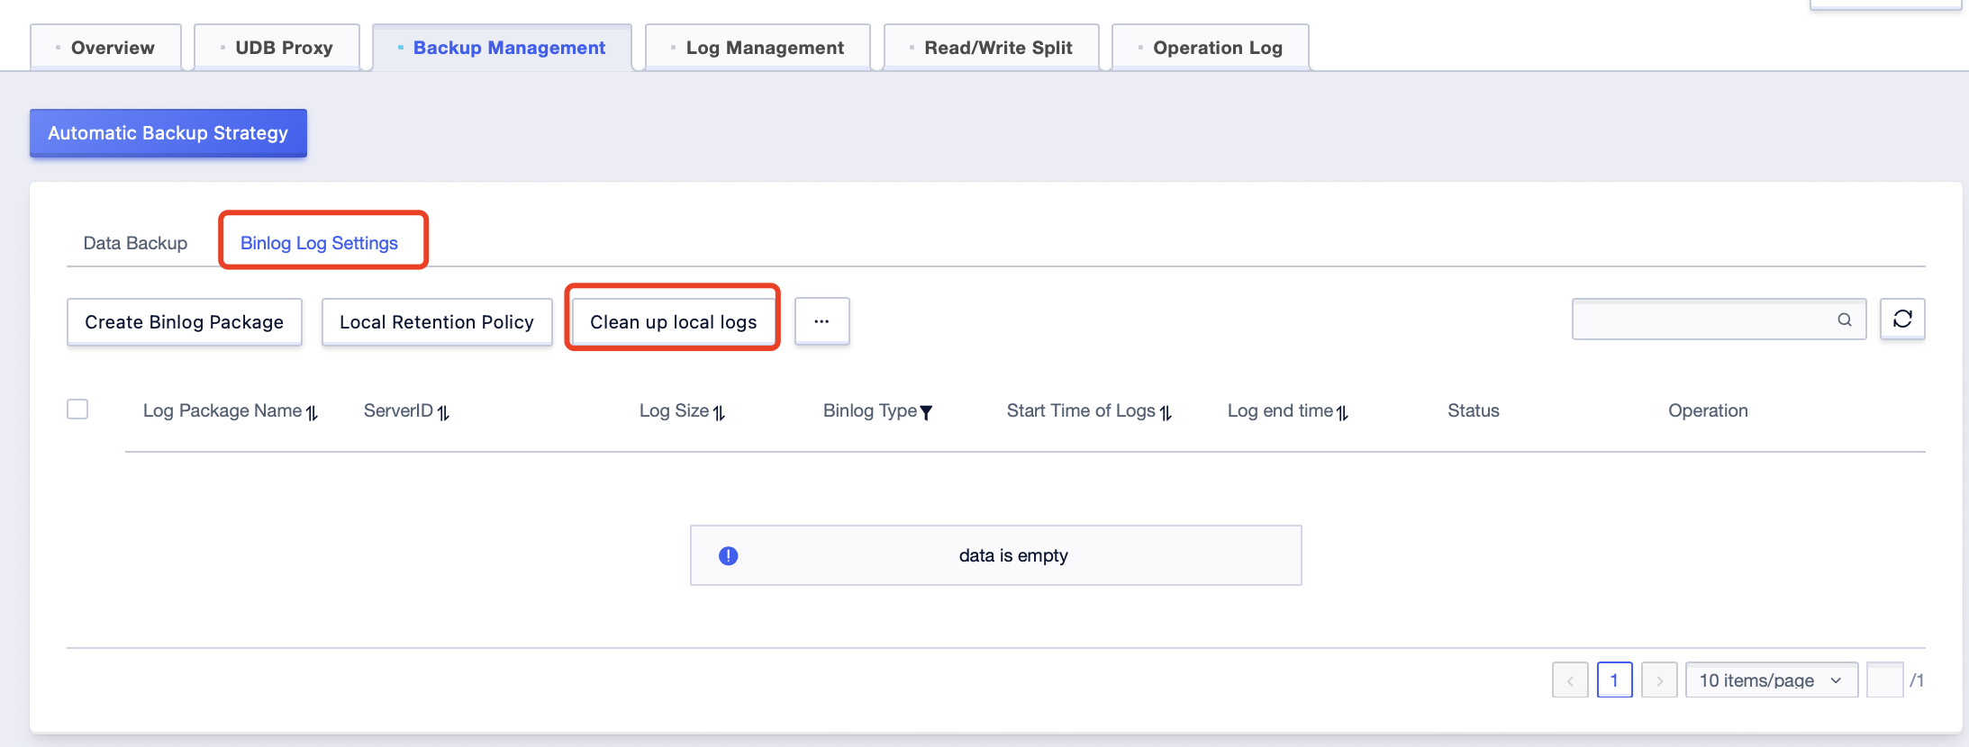Click Clean up local logs button

point(673,322)
